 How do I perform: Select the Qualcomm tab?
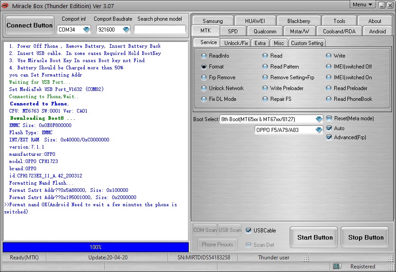(x=264, y=32)
